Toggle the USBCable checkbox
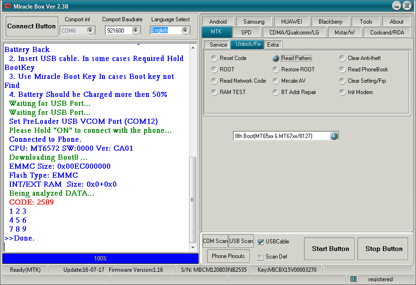Screen dimensions: 416x285 260,242
